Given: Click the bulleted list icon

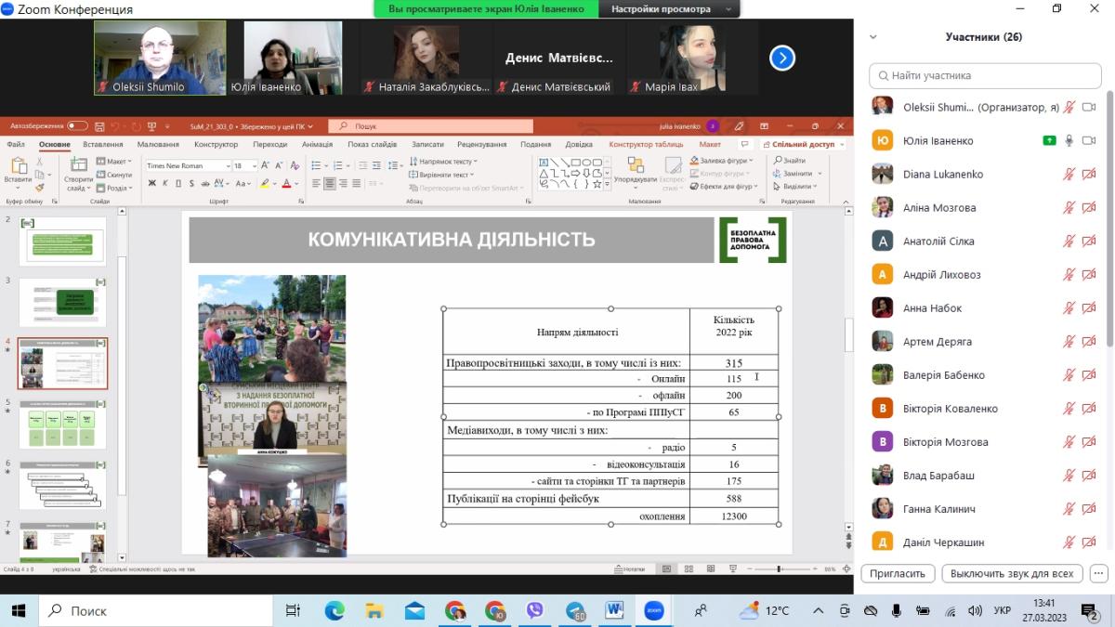Looking at the screenshot, I should (x=317, y=163).
